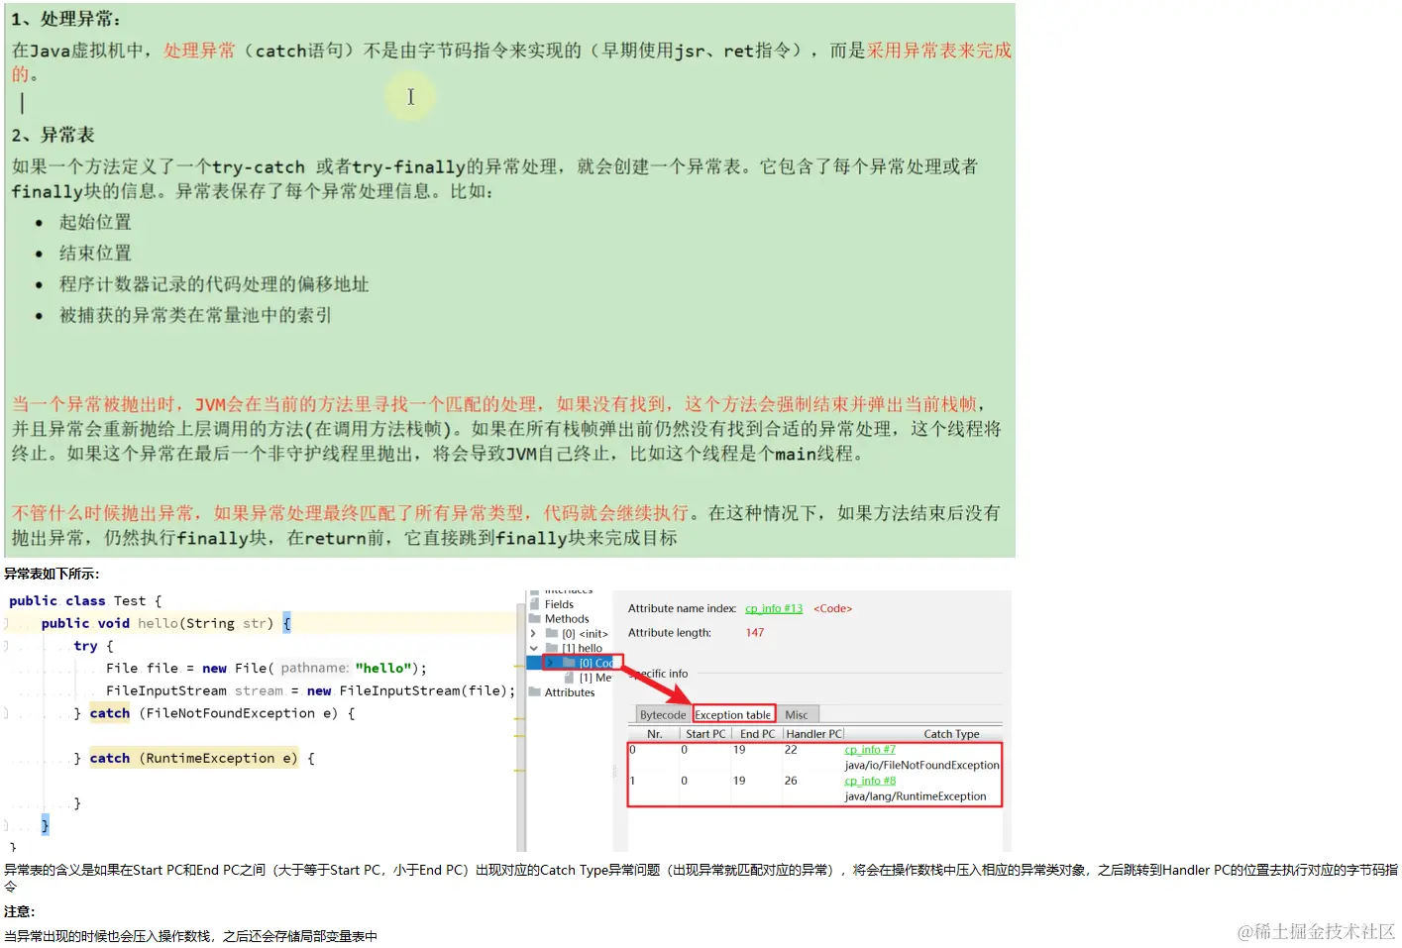Open the Exception table tab
This screenshot has height=948, width=1402.
click(x=733, y=714)
